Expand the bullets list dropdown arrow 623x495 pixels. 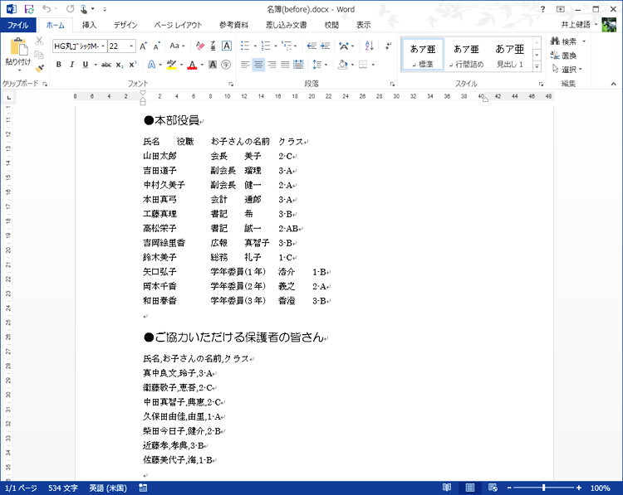click(x=255, y=46)
